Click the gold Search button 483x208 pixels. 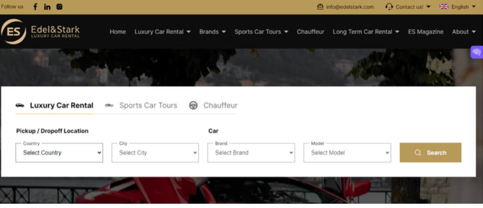pyautogui.click(x=430, y=152)
